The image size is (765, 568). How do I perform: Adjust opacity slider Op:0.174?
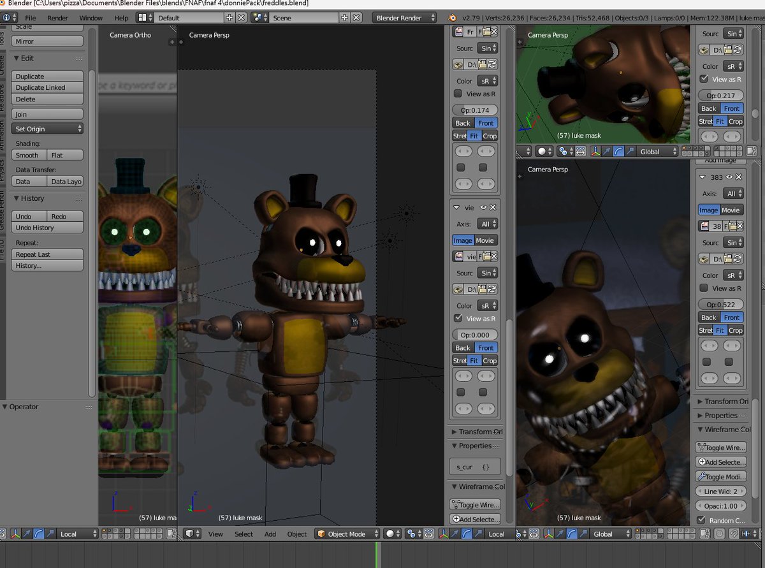coord(475,110)
